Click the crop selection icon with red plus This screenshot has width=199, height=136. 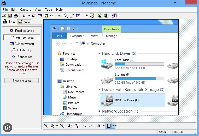[76, 126]
